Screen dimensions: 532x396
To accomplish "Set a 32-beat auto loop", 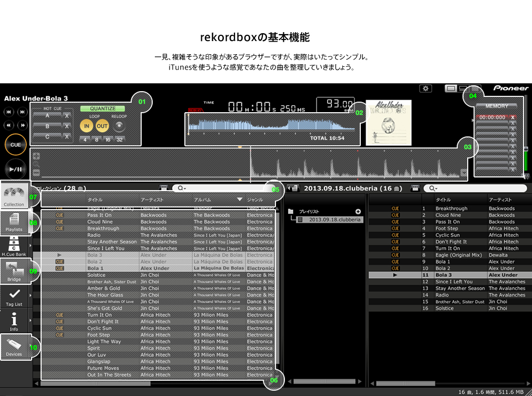I will pos(120,140).
